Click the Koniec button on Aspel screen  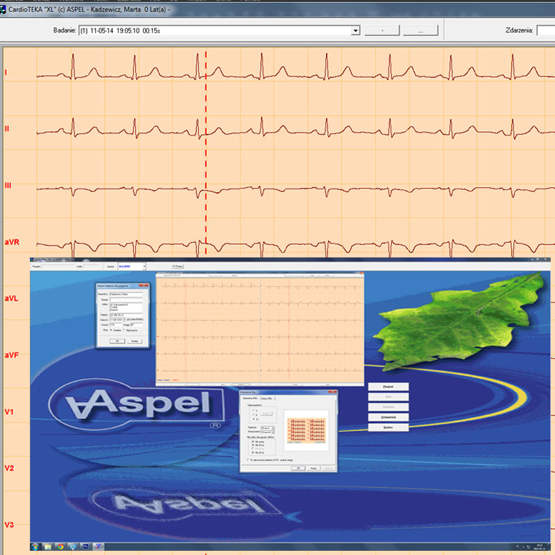pos(388,427)
